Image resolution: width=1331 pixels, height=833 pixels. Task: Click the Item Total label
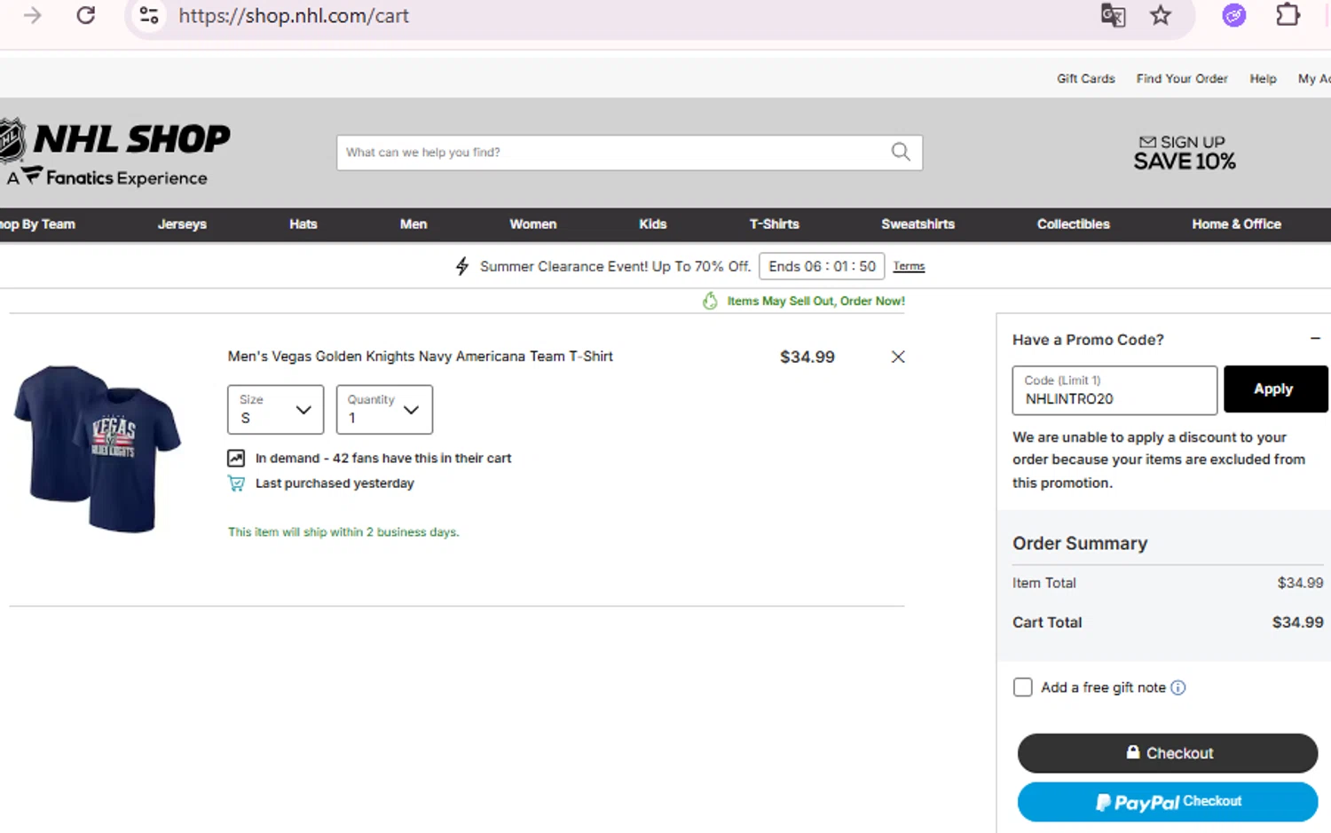point(1044,583)
